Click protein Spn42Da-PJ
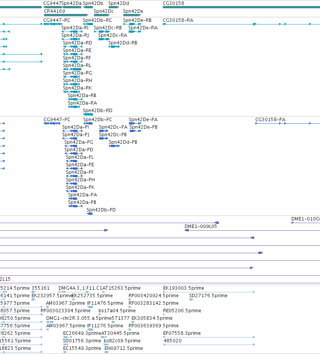Image resolution: width=320 pixels, height=354 pixels. (76, 135)
